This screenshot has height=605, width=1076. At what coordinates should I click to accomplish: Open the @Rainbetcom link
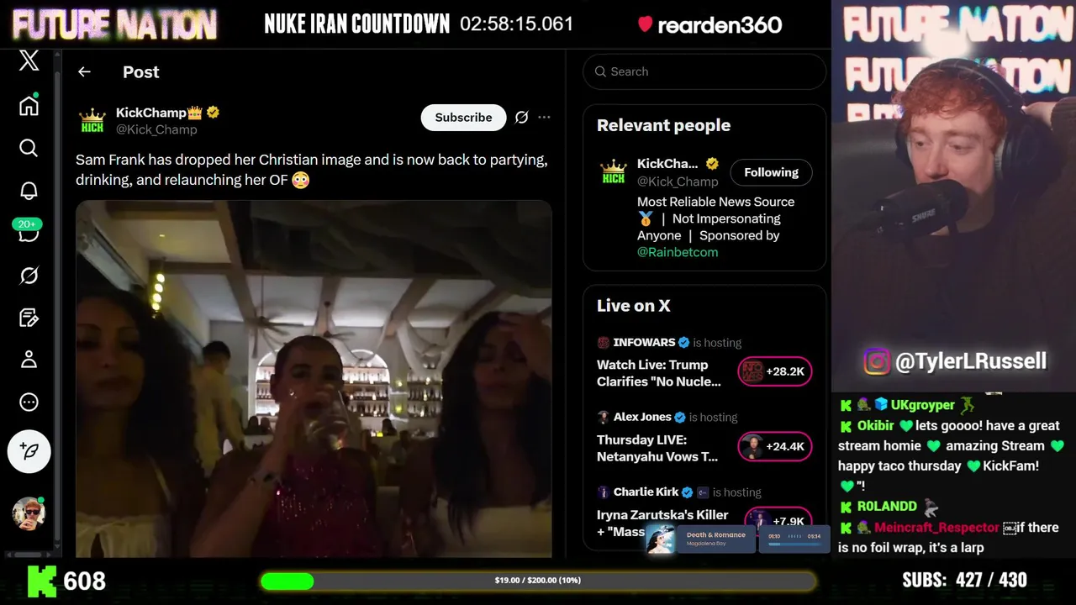click(678, 252)
